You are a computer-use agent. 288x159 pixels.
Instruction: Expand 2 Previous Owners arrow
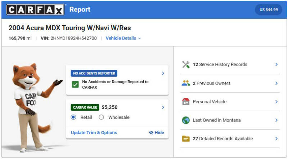click(x=276, y=83)
